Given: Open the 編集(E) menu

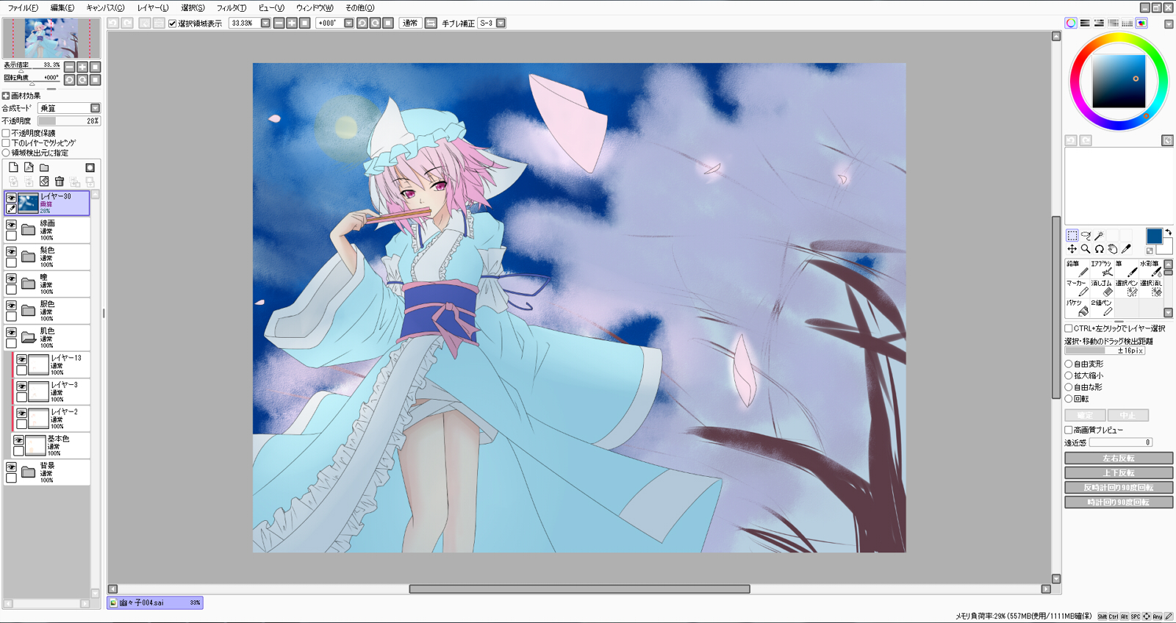Looking at the screenshot, I should click(62, 7).
